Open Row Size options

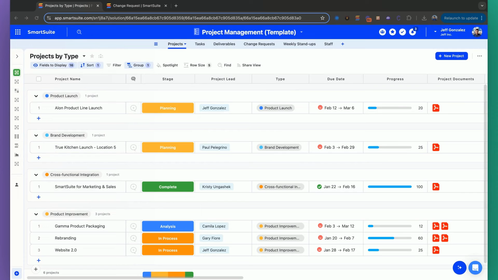[x=198, y=65]
